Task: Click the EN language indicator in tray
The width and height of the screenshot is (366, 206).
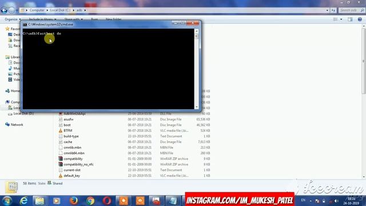Action: pyautogui.click(x=303, y=200)
